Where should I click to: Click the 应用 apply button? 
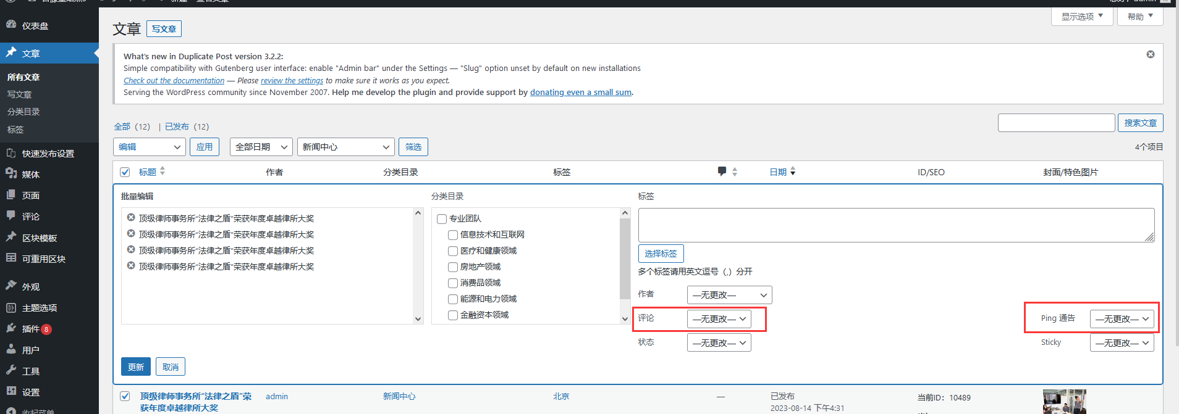205,147
